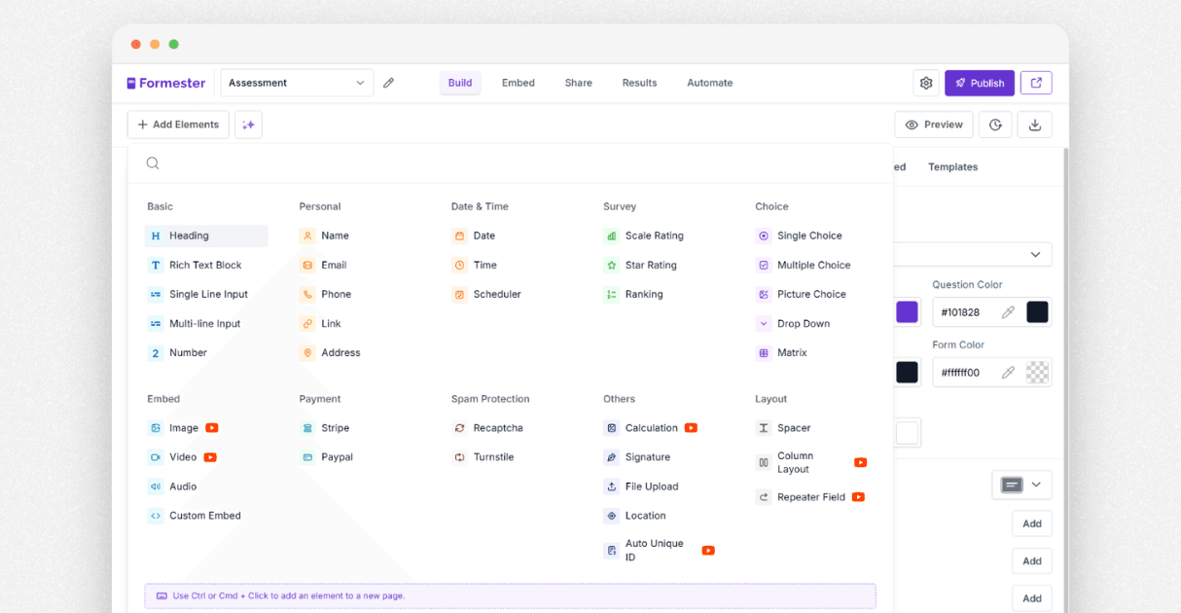
Task: Click the topmost Add button in the right panel
Action: click(x=1031, y=523)
